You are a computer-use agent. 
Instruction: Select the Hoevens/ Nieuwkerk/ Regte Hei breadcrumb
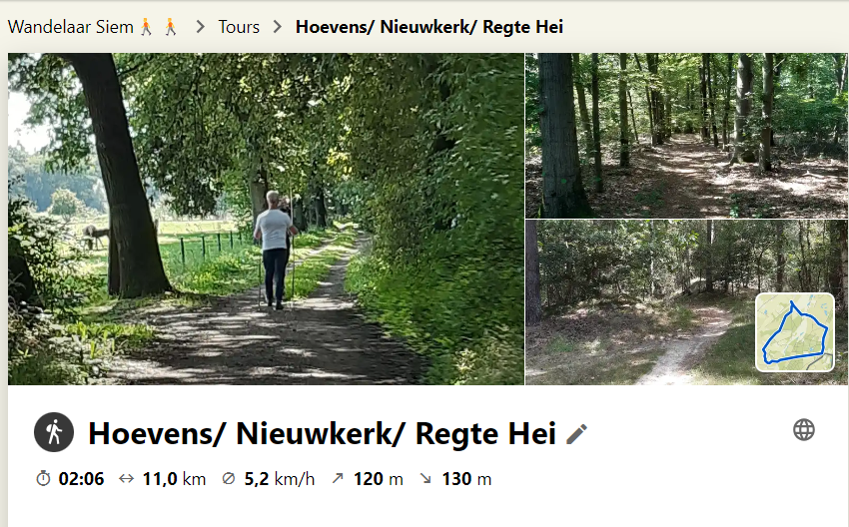point(428,27)
